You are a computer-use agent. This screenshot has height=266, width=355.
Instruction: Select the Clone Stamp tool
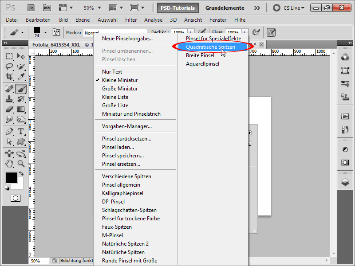[x=9, y=99]
